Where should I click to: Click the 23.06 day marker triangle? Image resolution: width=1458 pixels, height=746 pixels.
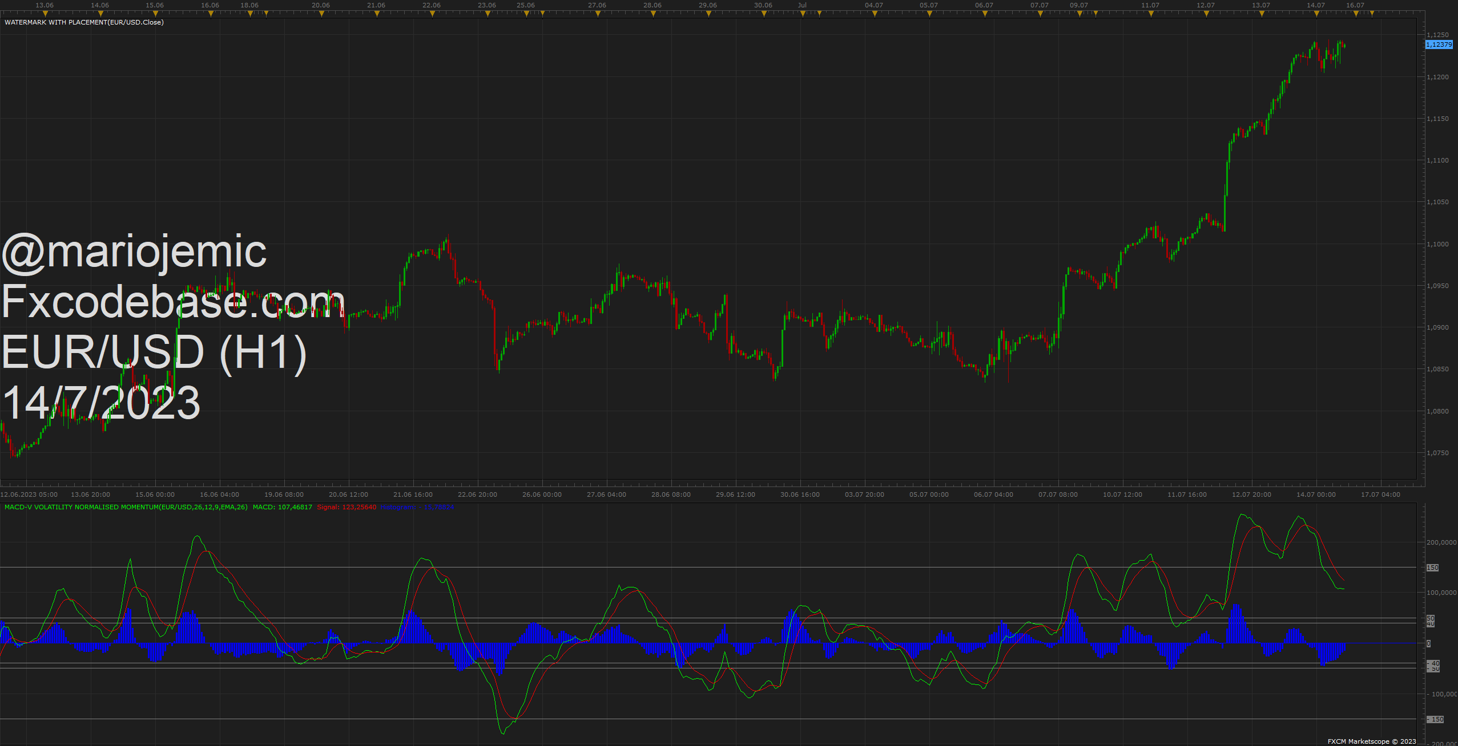click(488, 14)
